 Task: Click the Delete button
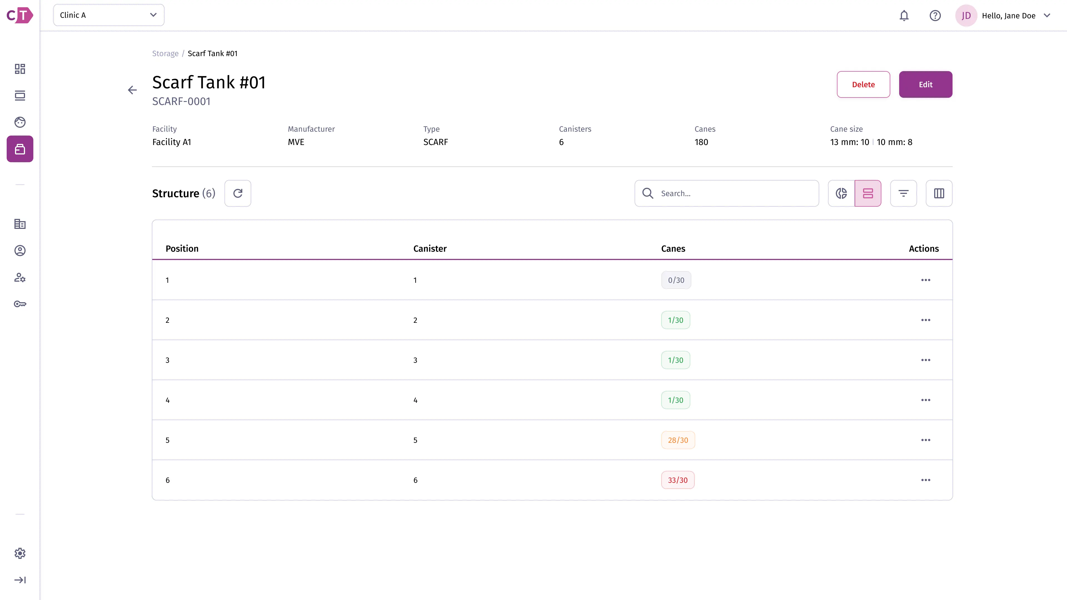pos(863,84)
